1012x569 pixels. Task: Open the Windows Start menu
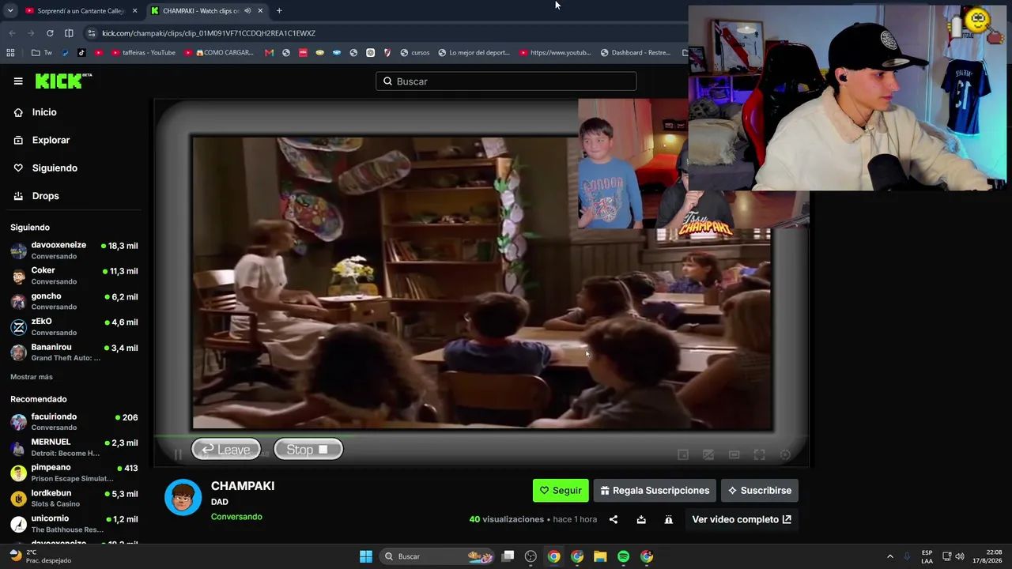[x=366, y=556]
